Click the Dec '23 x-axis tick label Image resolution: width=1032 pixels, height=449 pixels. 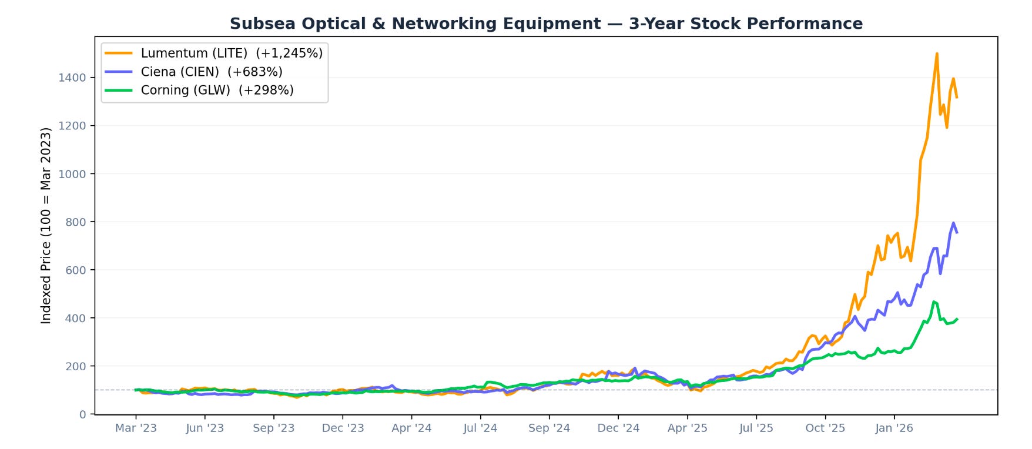[343, 428]
